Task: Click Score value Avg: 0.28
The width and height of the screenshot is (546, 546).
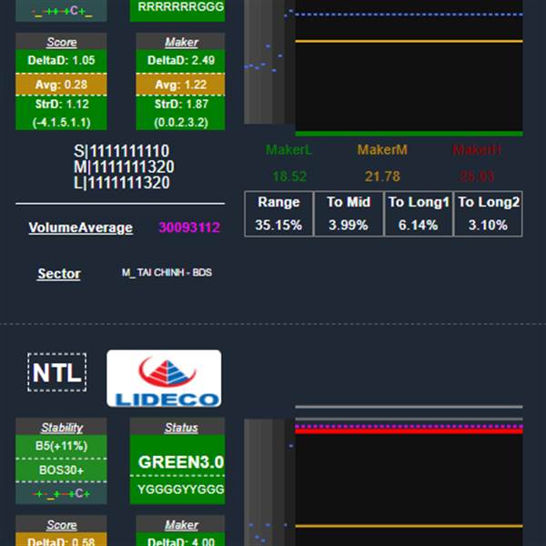Action: pyautogui.click(x=61, y=85)
